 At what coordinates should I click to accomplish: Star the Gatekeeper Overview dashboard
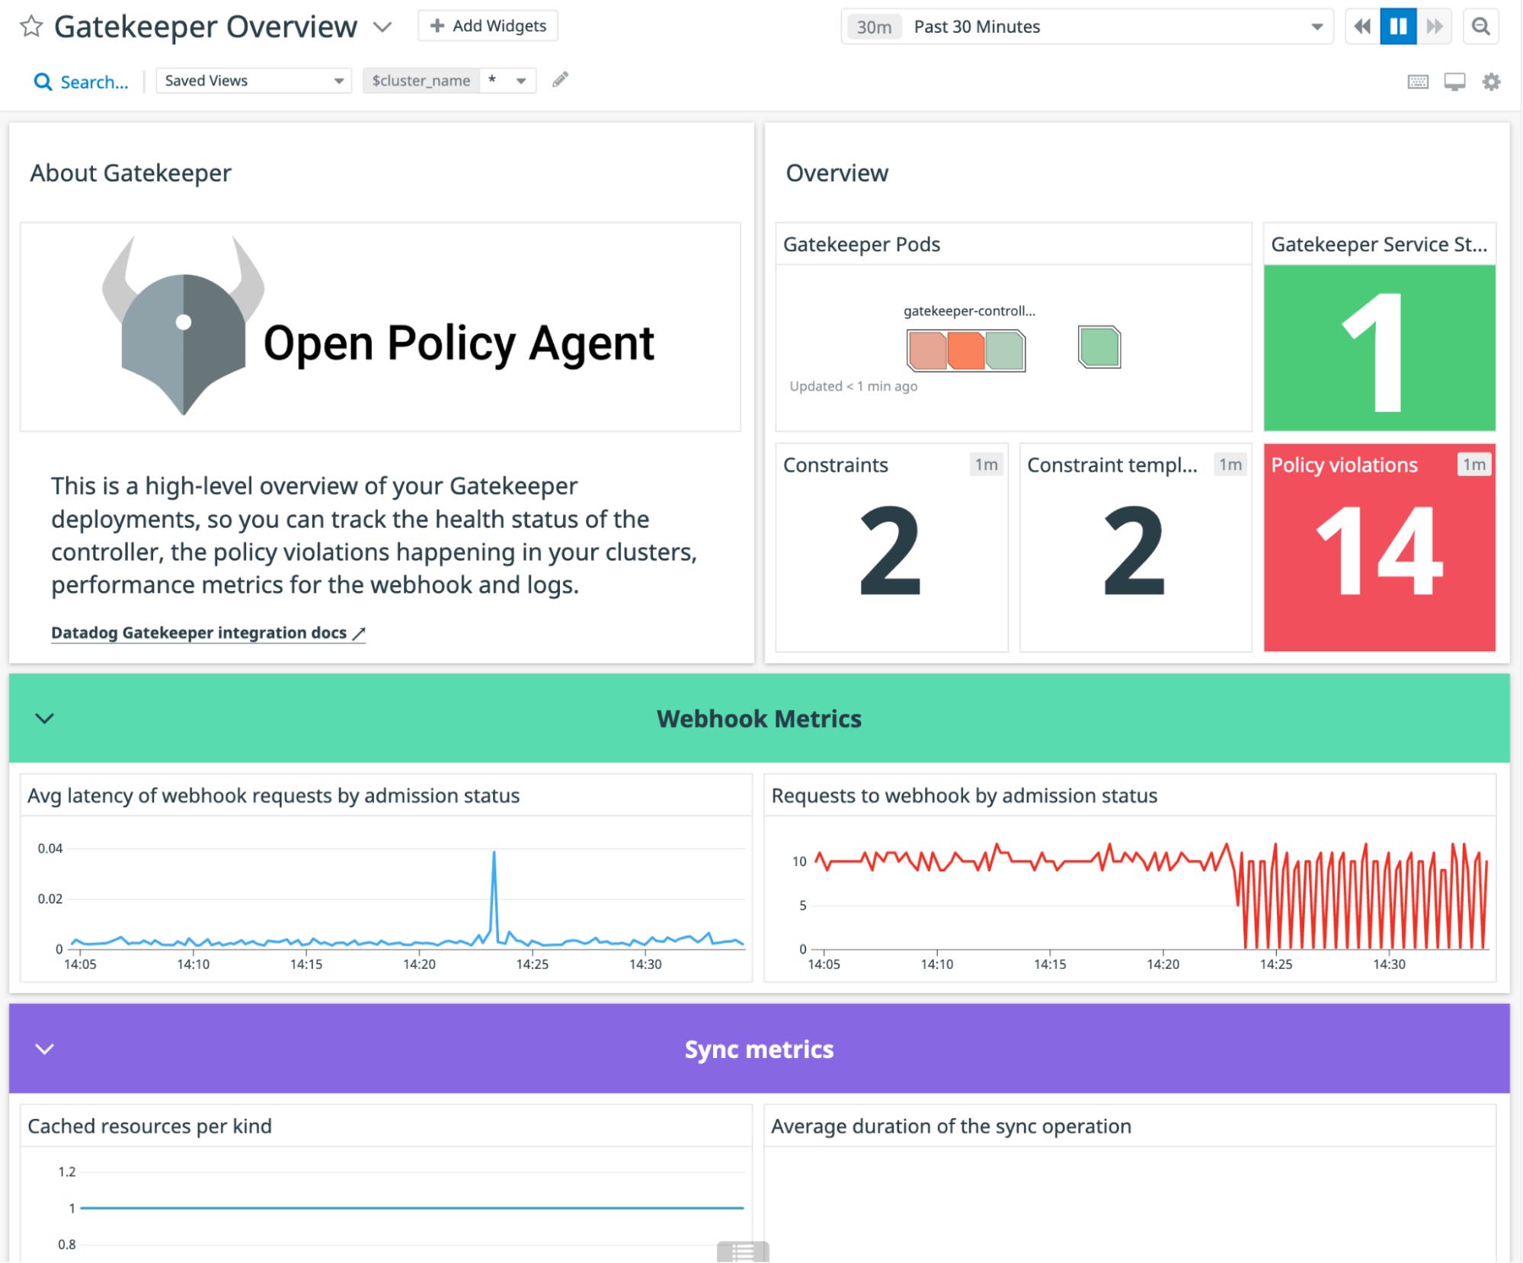[x=30, y=27]
